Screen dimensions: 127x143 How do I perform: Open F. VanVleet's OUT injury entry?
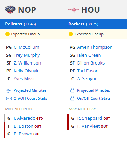(92, 126)
